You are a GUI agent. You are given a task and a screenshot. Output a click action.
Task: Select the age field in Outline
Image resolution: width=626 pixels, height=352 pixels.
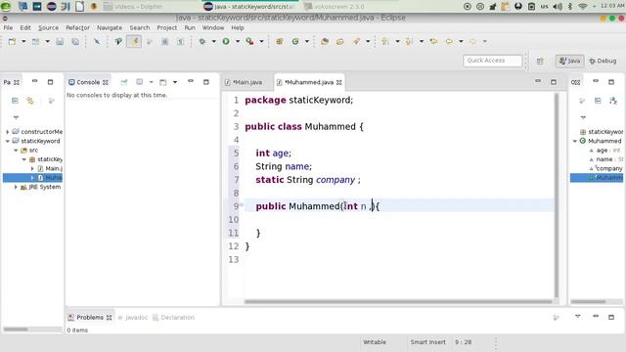(604, 151)
